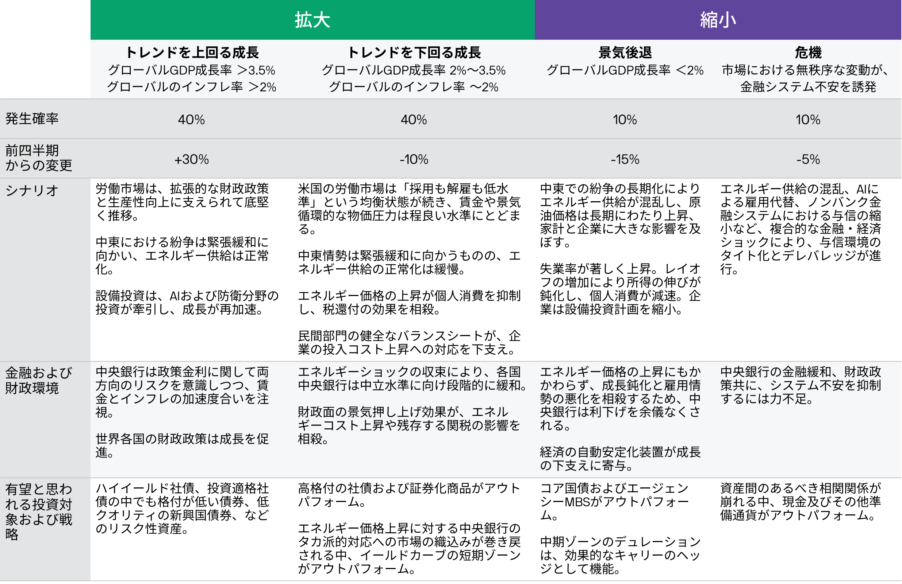Click paragraph starting エネルギー価格の上昇が個人消費を抑制
The image size is (902, 584).
point(409,303)
